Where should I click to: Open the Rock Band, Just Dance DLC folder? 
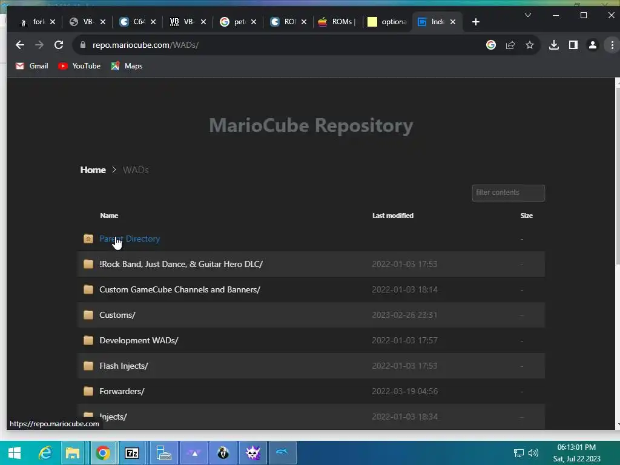[x=181, y=264]
